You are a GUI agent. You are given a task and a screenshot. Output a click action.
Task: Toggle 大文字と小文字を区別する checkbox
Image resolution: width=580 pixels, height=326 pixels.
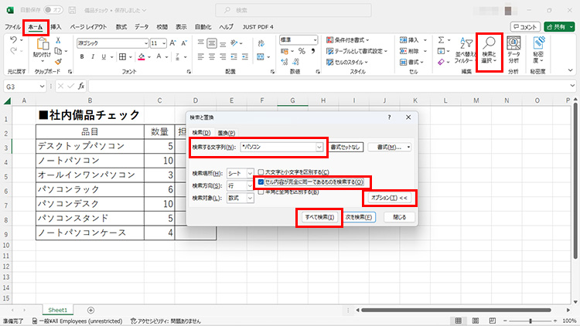click(x=261, y=172)
